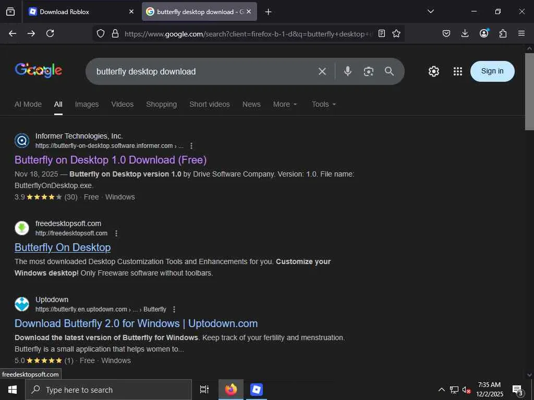Open the Firefox downloads panel

(x=465, y=33)
